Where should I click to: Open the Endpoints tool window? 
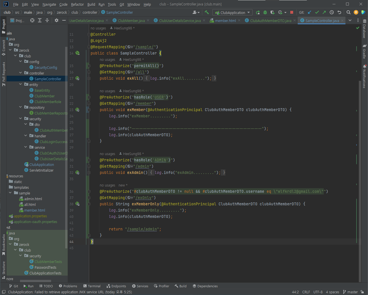(116, 286)
